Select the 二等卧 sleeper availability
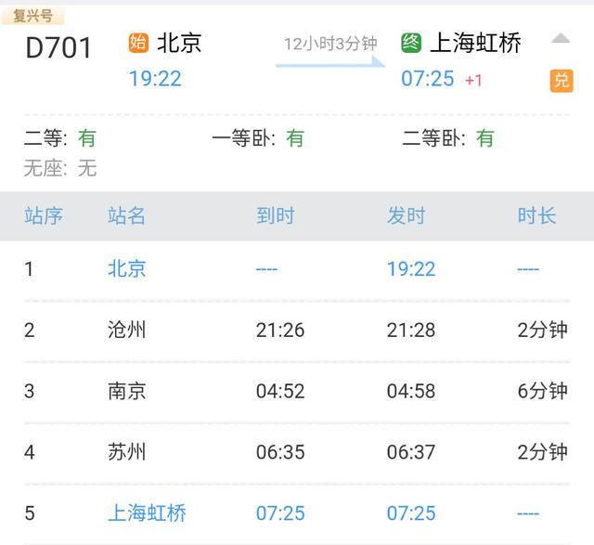 click(448, 138)
